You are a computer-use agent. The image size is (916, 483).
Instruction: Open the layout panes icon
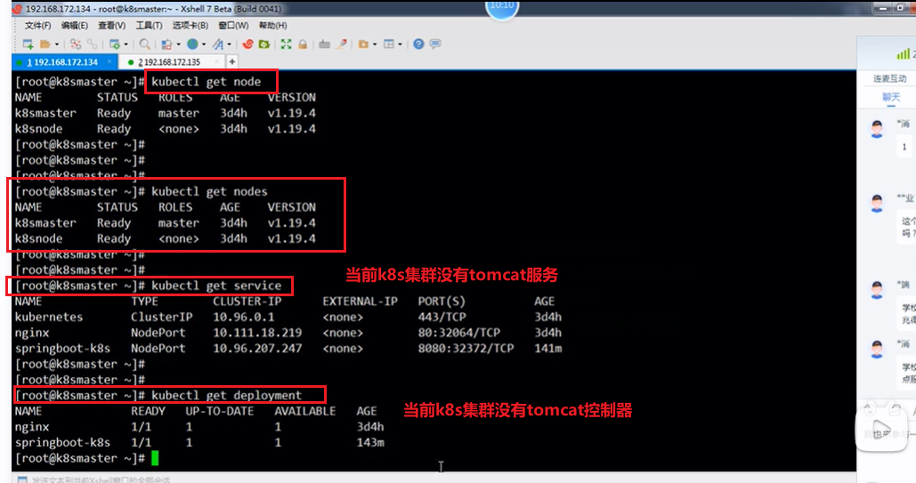pyautogui.click(x=389, y=44)
